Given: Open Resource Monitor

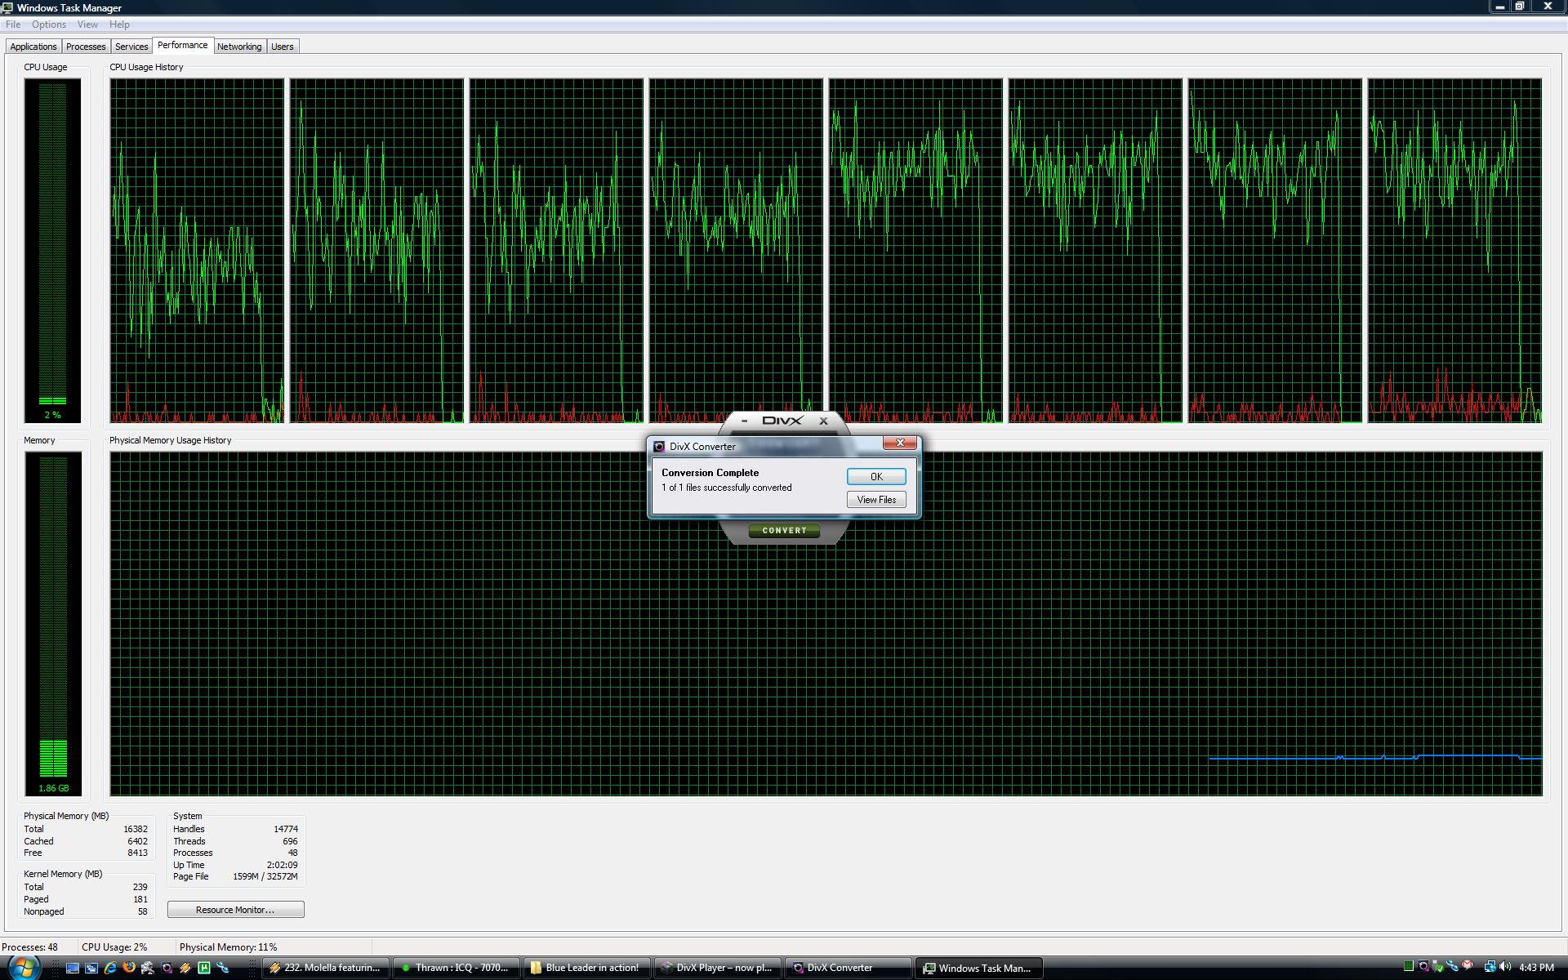Looking at the screenshot, I should click(x=235, y=910).
